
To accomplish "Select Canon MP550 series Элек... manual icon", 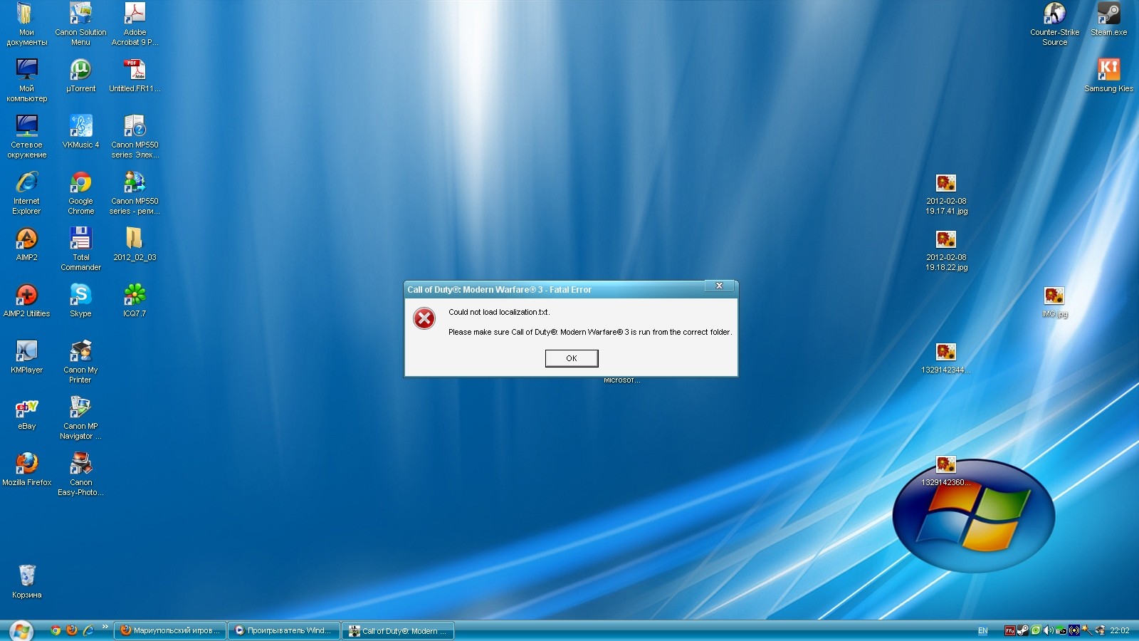I will click(x=135, y=137).
